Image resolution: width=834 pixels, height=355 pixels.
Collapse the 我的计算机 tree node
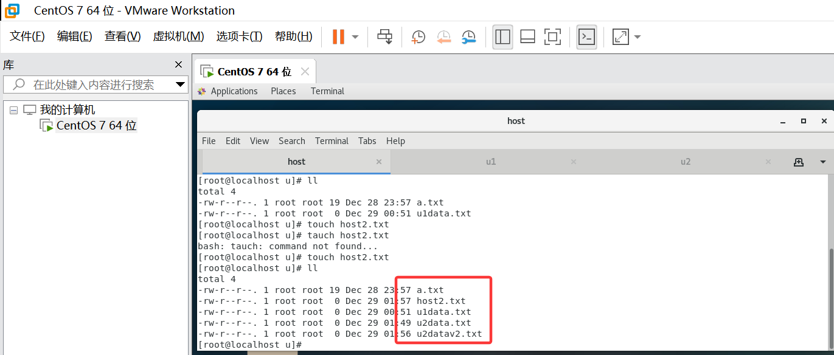13,109
